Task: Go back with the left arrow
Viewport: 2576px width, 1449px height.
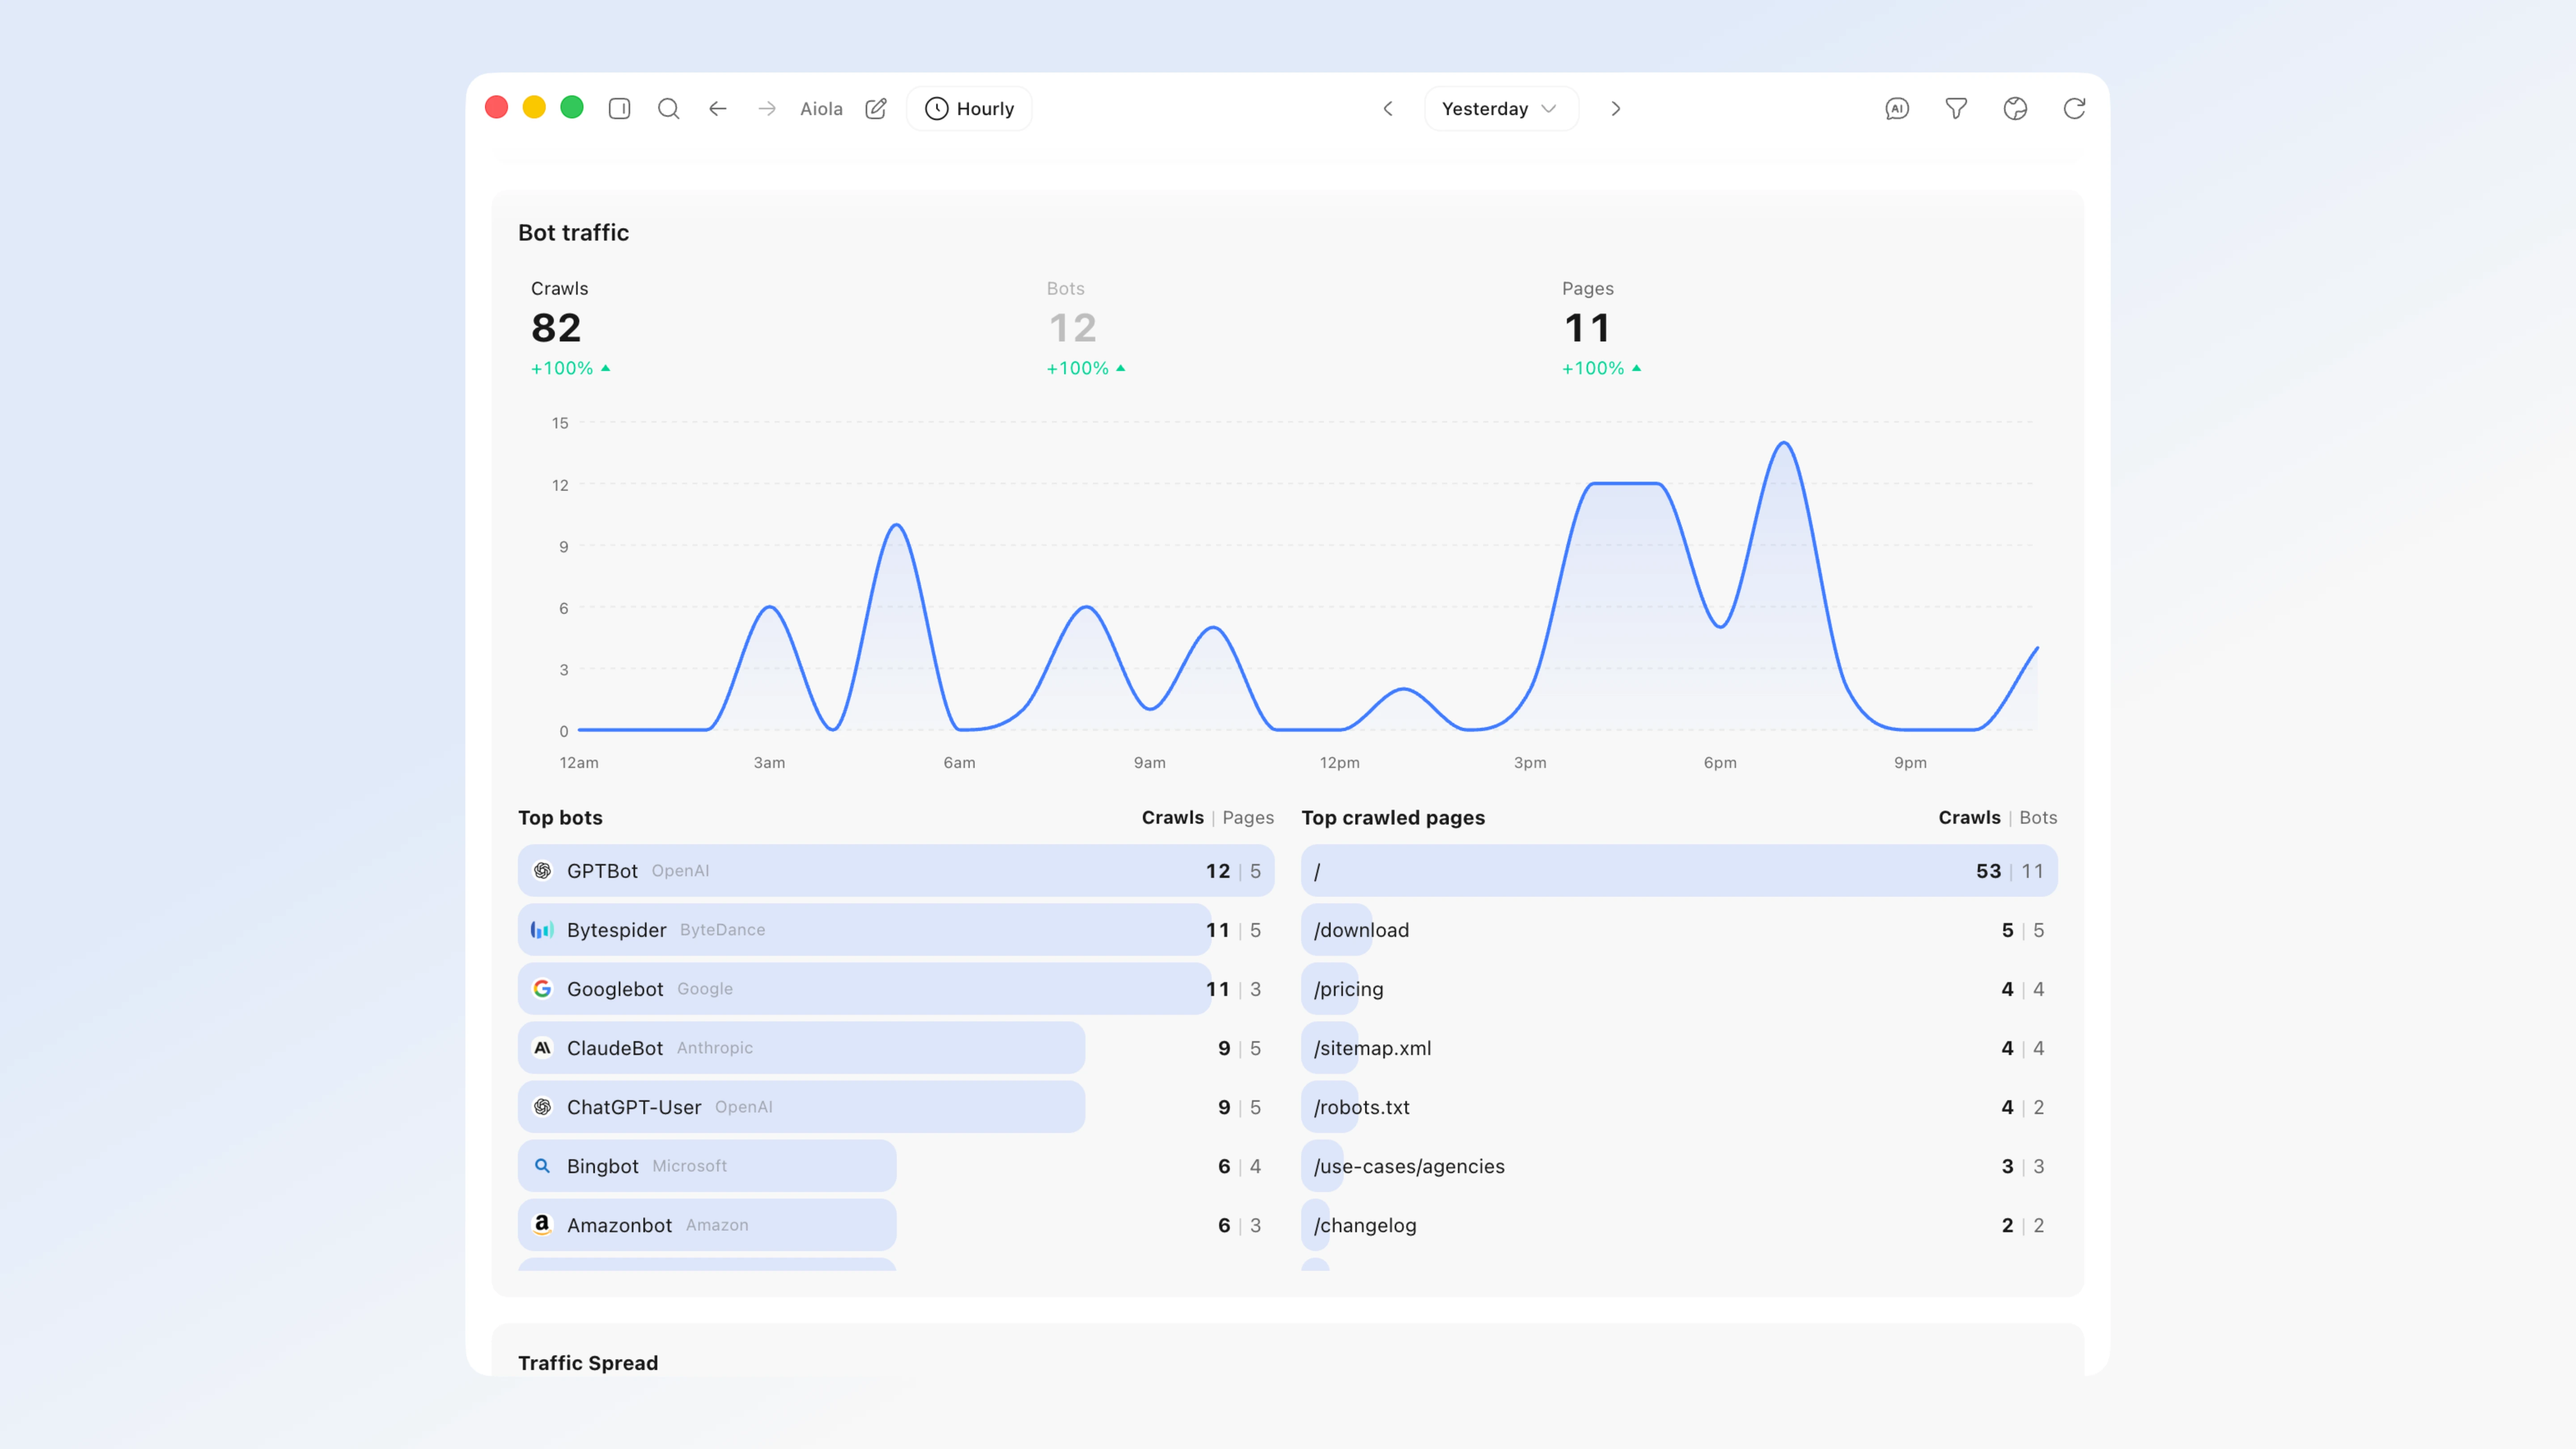Action: click(717, 108)
